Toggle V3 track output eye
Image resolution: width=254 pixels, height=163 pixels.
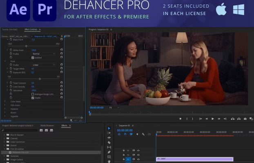pyautogui.click(x=138, y=150)
